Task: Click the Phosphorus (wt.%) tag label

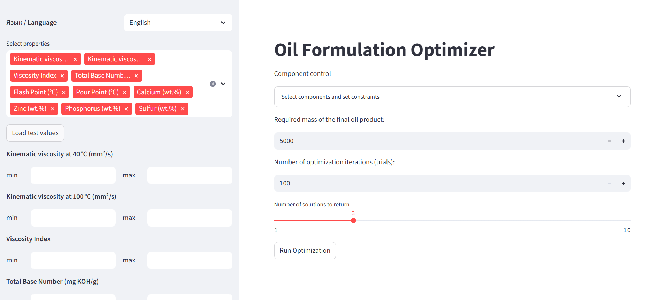Action: (x=92, y=109)
